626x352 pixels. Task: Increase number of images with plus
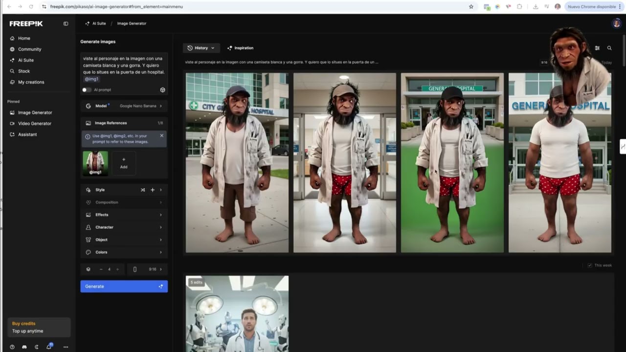tap(117, 269)
